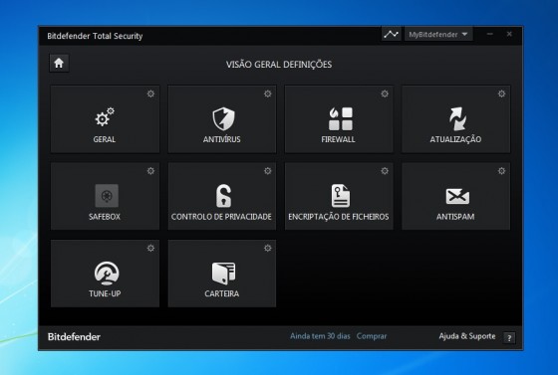Click the TUNE-UP tile label
Image resolution: width=558 pixels, height=375 pixels.
pyautogui.click(x=105, y=293)
